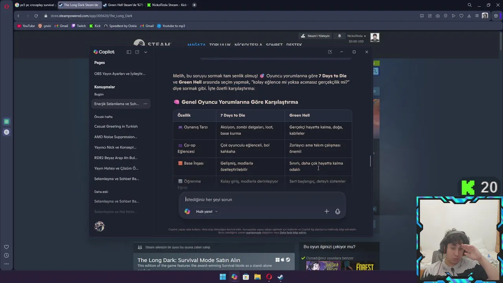Image resolution: width=503 pixels, height=283 pixels.
Task: Click the plus attachment icon in Copilot input
Action: tap(327, 211)
